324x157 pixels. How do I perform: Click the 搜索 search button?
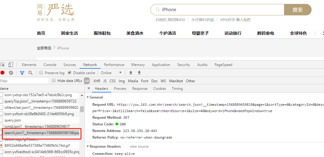click(298, 10)
